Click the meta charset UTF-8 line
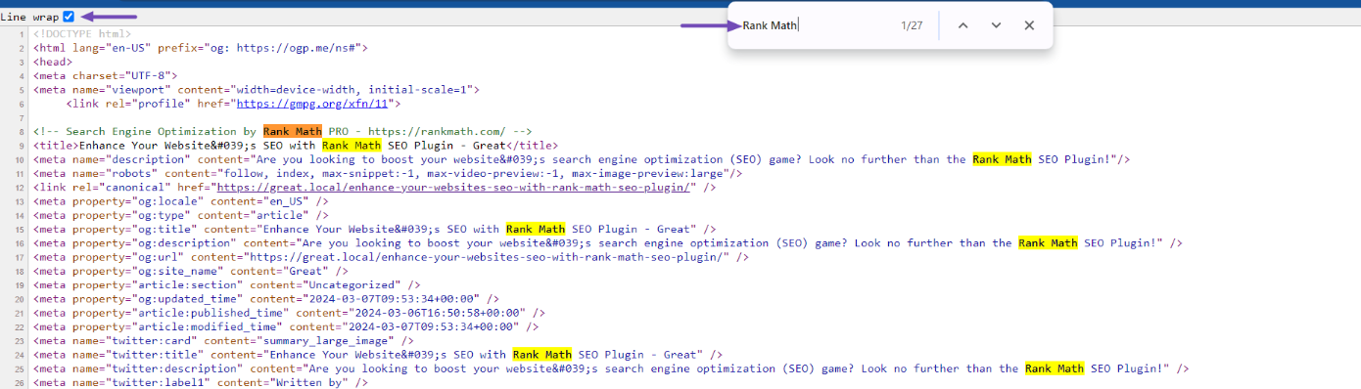1361x389 pixels. 105,75
